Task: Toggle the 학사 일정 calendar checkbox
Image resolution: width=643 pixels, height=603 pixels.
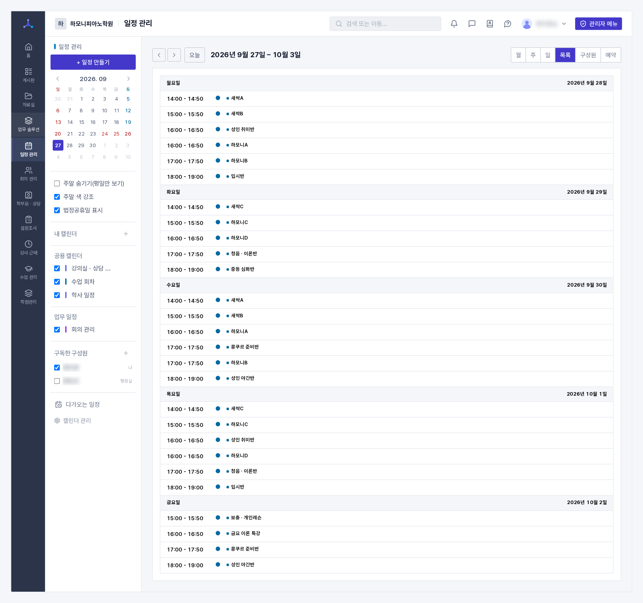Action: point(57,295)
